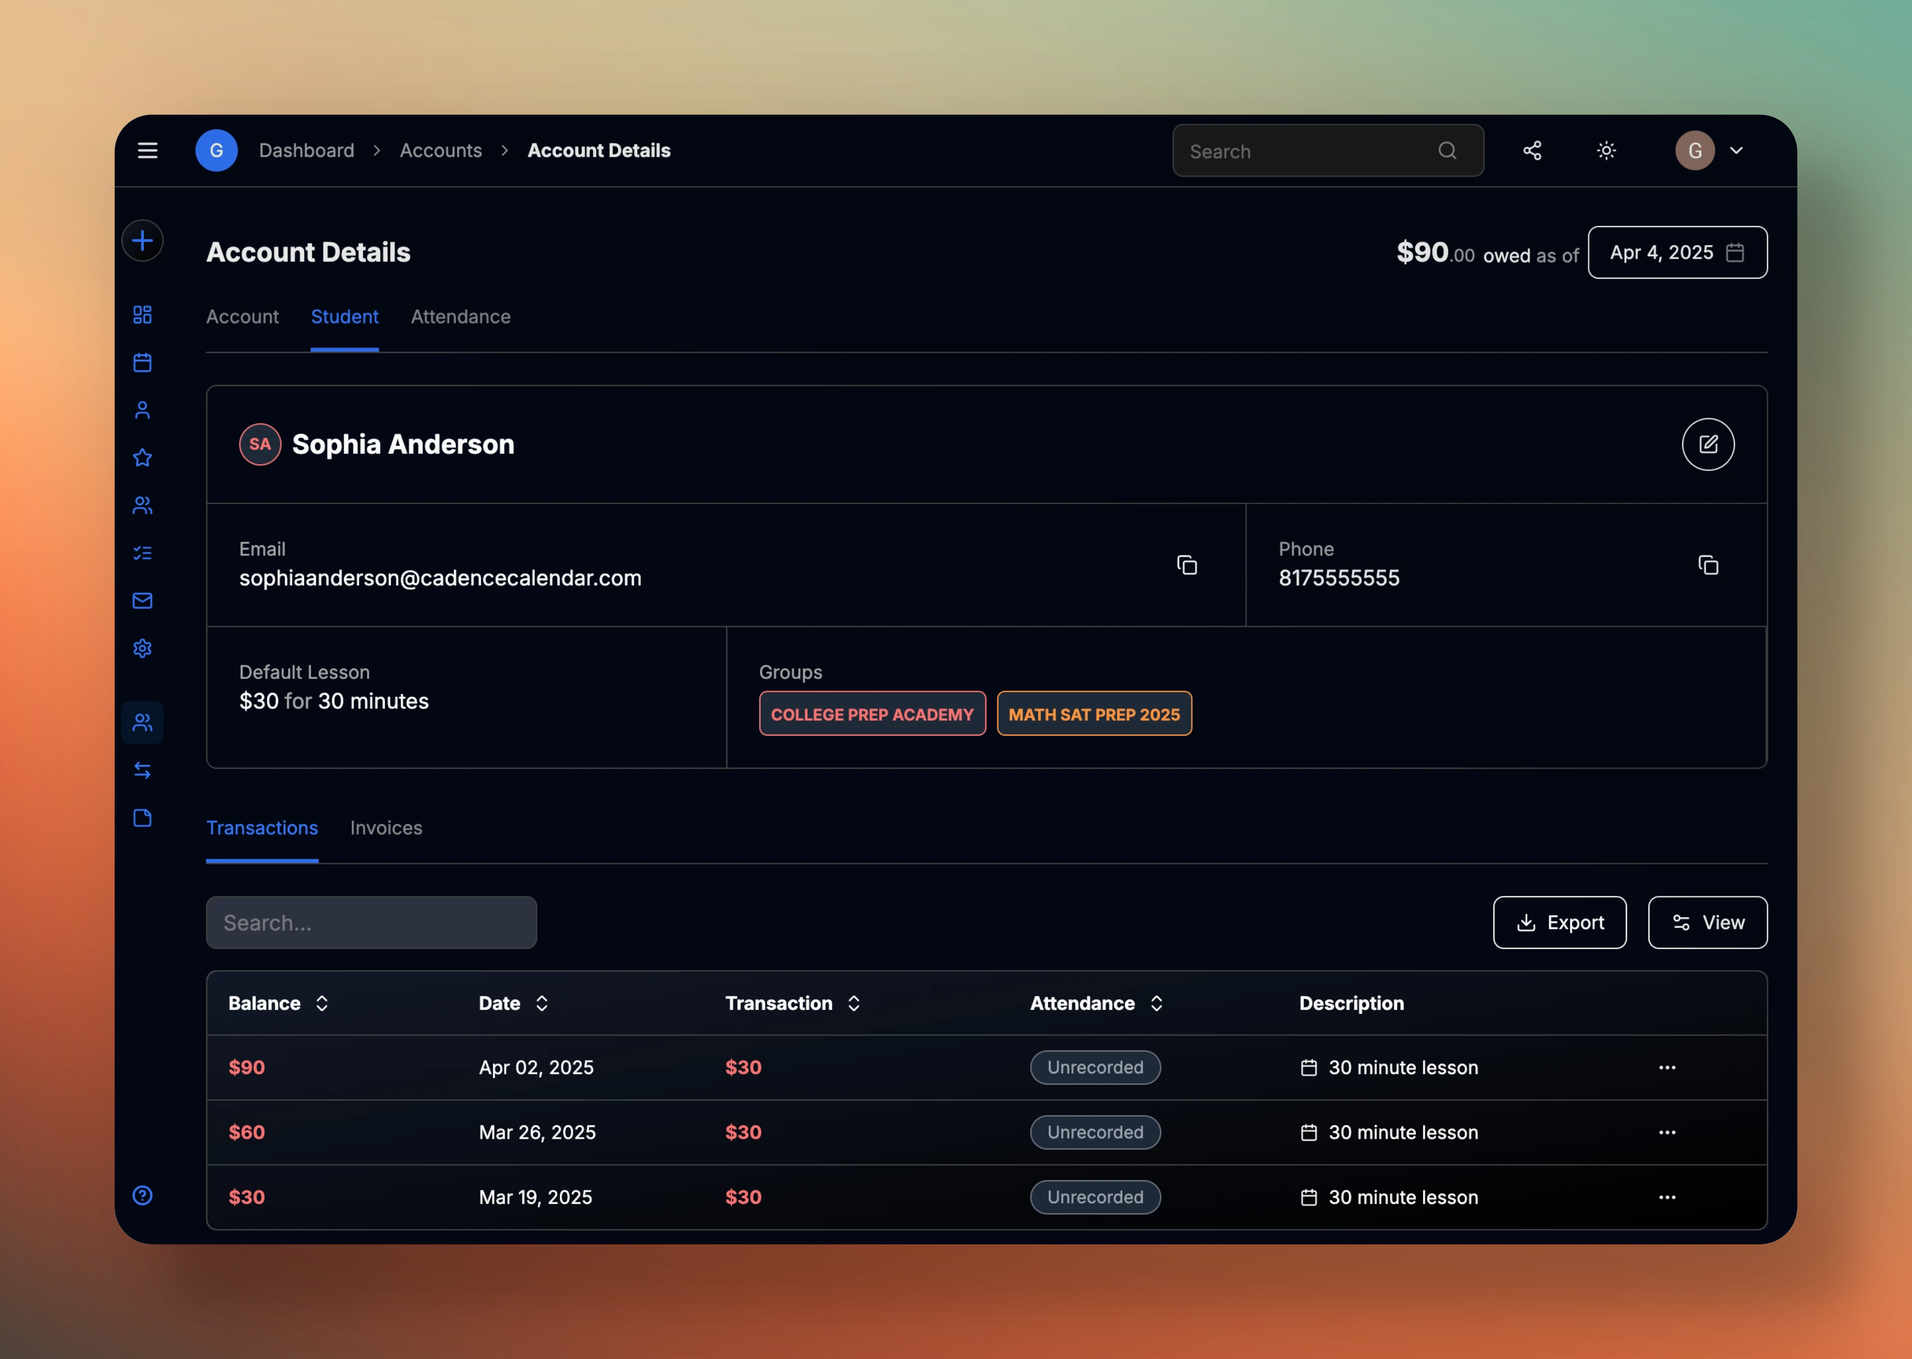The height and width of the screenshot is (1359, 1912).
Task: Click the Sophia Anderson name heading
Action: click(x=402, y=443)
